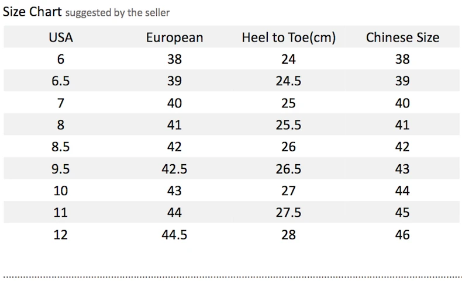The image size is (462, 288).
Task: Click the 24.5 heel to toe value
Action: point(288,81)
